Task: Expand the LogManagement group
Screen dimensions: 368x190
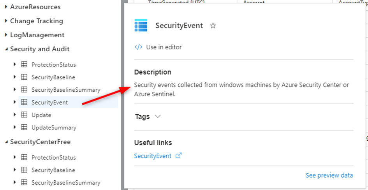Action: [x=6, y=35]
